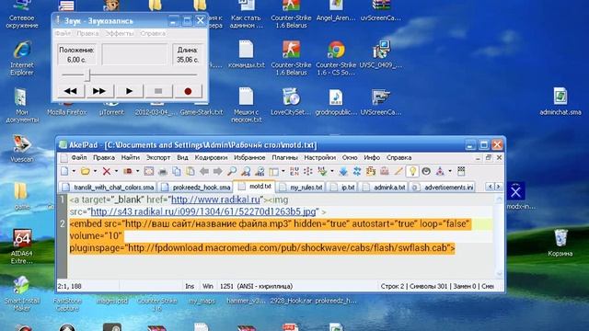Expand the dropdown next to red X icon
The image size is (589, 331).
[x=116, y=172]
